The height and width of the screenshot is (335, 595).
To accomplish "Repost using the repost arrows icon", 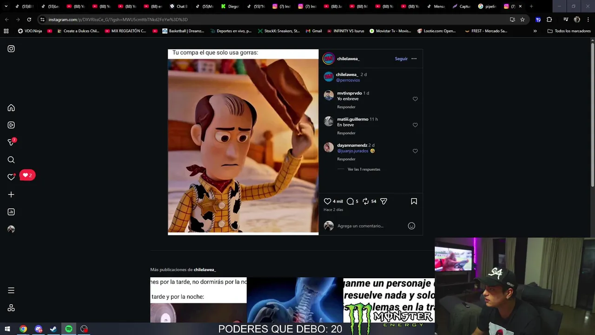I will tap(365, 201).
